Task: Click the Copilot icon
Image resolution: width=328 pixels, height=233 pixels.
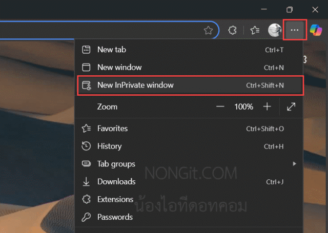Action: [x=316, y=30]
